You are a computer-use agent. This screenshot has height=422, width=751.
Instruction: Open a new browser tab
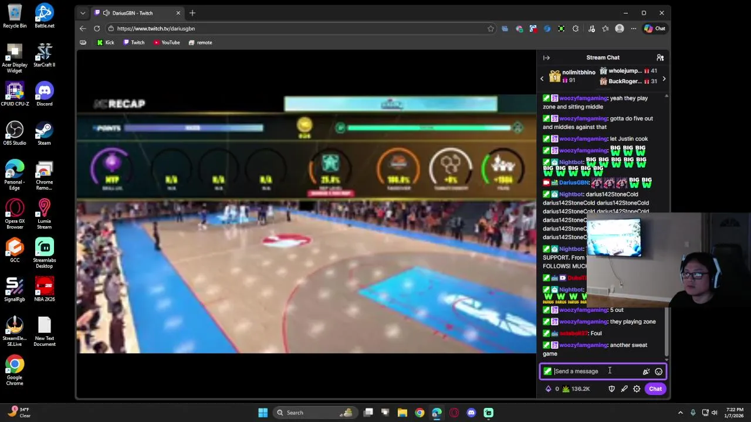point(192,13)
